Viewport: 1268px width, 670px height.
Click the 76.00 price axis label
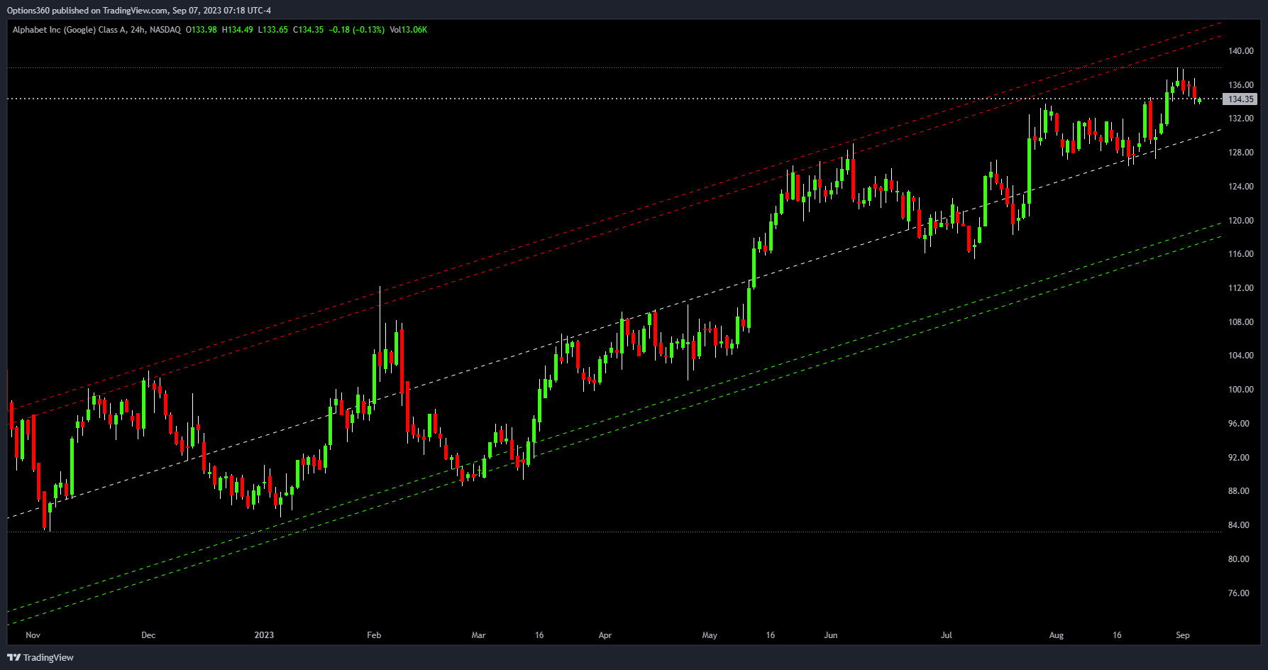pos(1239,593)
